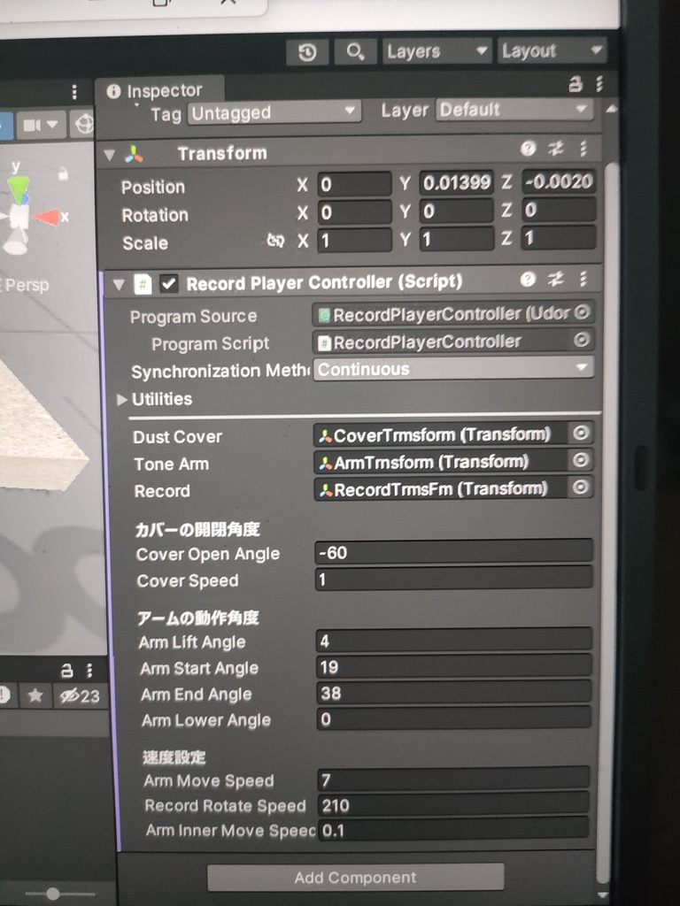This screenshot has height=906, width=680.
Task: Open Record Player Controller three-dot menu
Action: tap(583, 280)
